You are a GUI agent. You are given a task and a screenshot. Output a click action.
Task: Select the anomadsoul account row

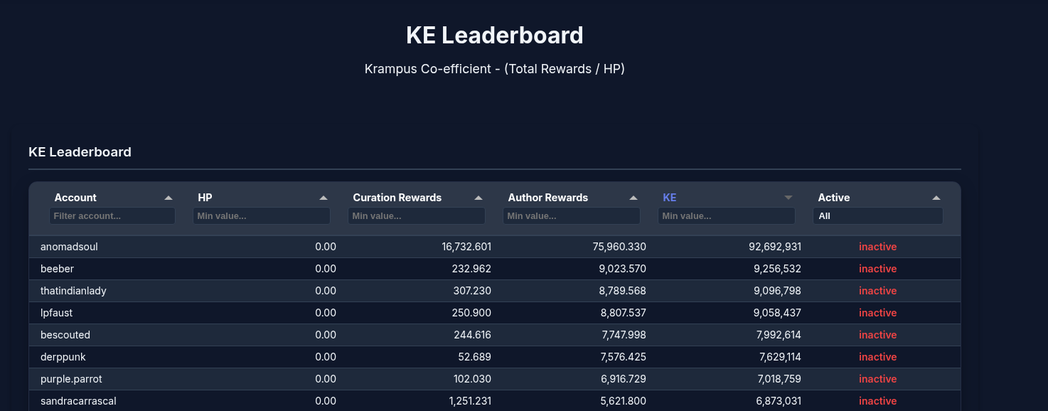tap(69, 247)
